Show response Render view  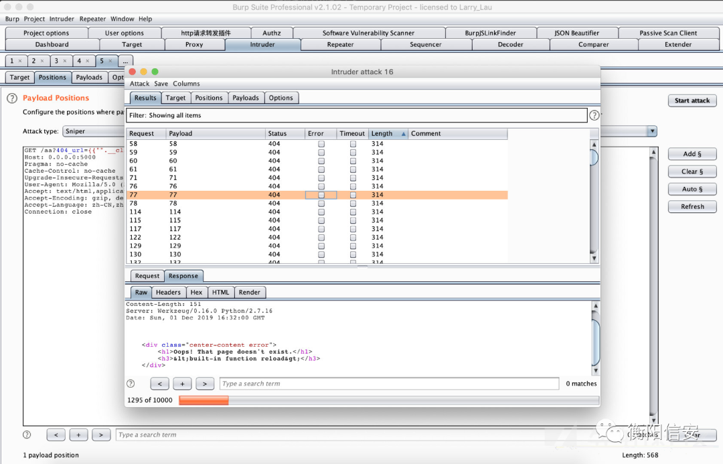250,293
